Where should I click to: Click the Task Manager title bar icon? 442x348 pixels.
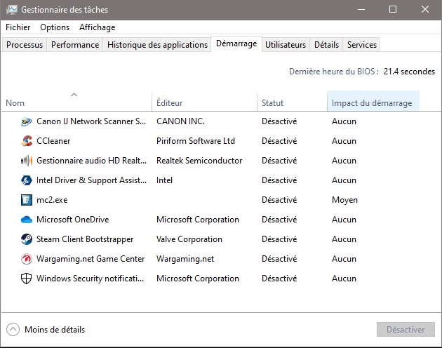pyautogui.click(x=12, y=10)
